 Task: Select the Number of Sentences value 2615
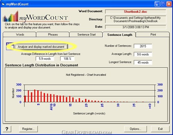(143, 46)
